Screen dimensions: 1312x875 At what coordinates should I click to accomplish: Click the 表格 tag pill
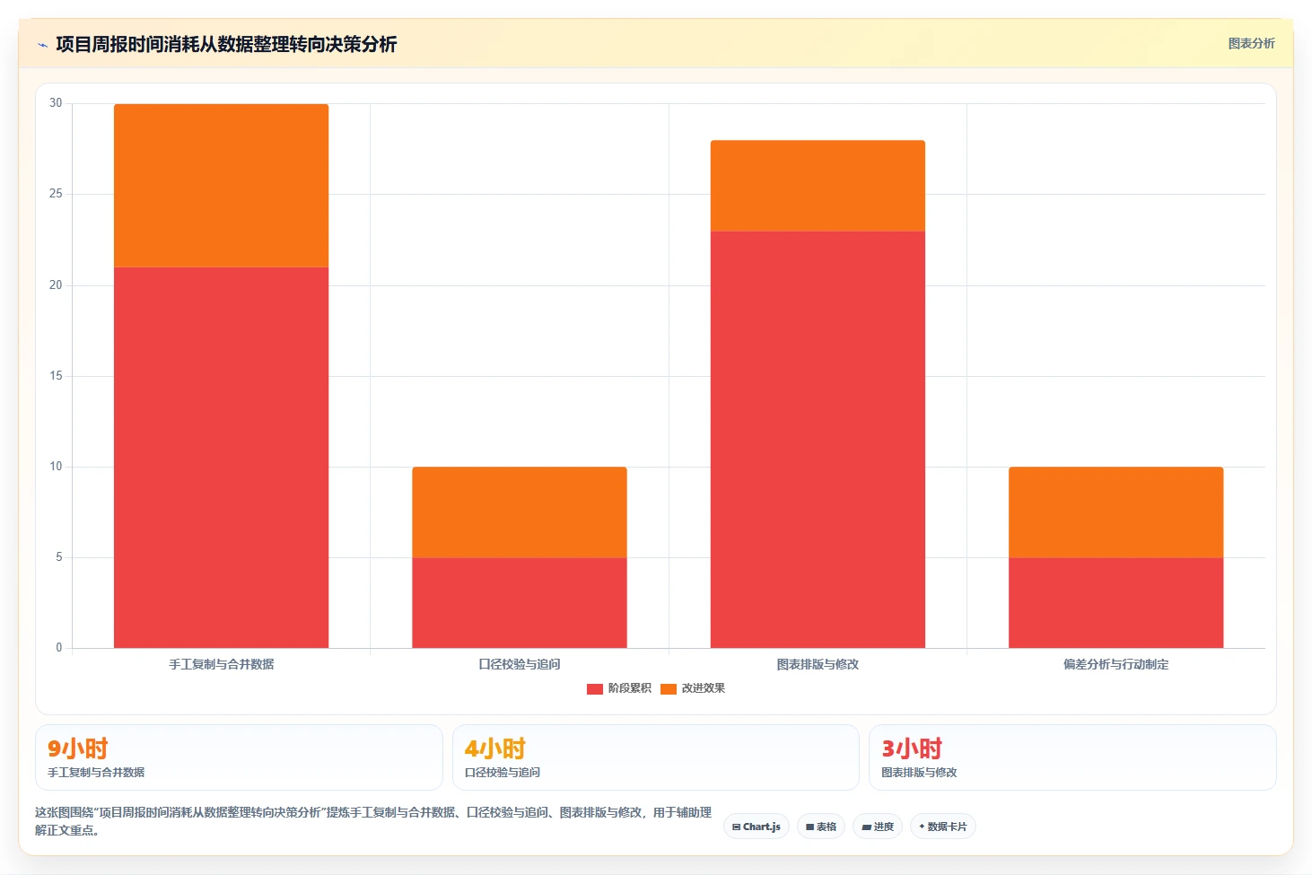point(821,827)
